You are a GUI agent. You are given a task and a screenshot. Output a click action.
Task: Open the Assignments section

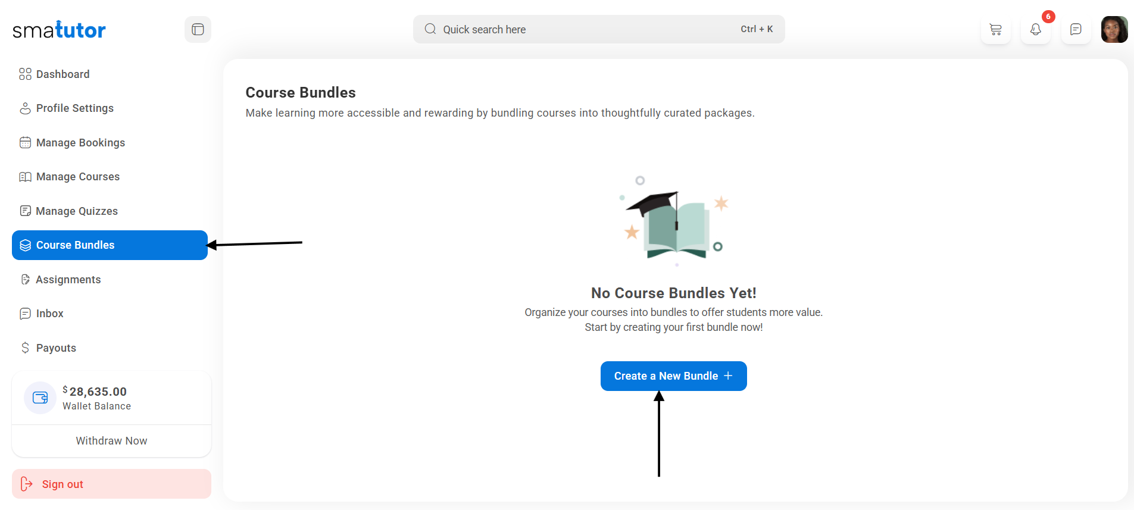click(x=68, y=280)
